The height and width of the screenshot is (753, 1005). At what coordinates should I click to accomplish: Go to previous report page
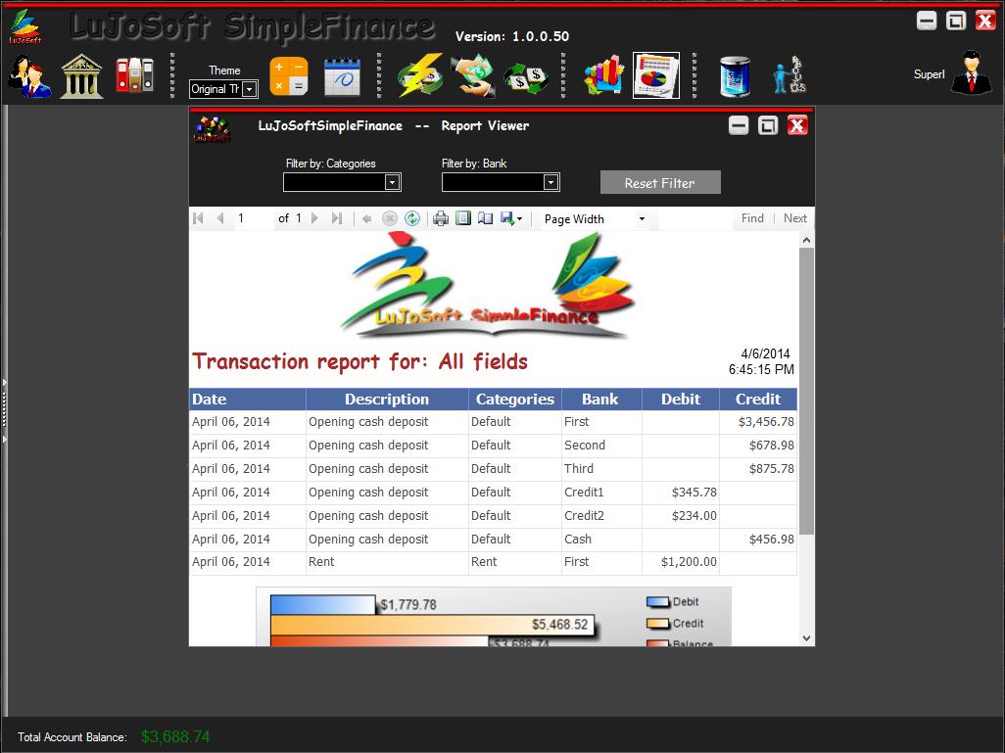pos(220,218)
